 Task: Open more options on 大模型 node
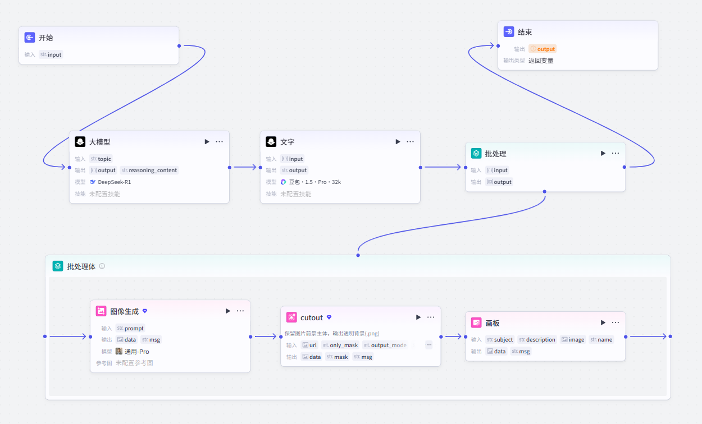pos(220,142)
